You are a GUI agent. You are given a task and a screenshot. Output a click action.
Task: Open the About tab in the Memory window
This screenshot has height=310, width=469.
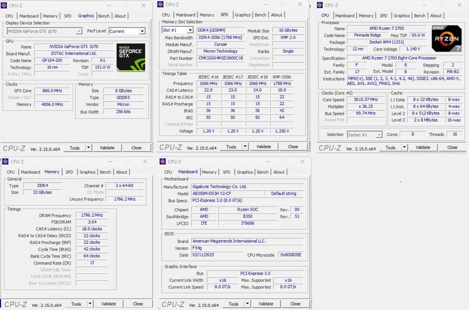[x=122, y=172]
